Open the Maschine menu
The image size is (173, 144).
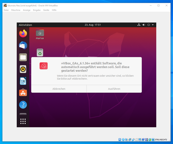pyautogui.click(x=16, y=10)
